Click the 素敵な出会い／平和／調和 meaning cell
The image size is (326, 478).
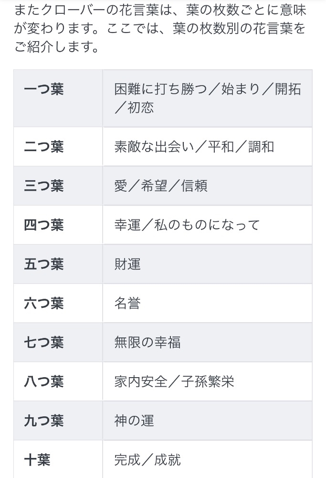(207, 146)
